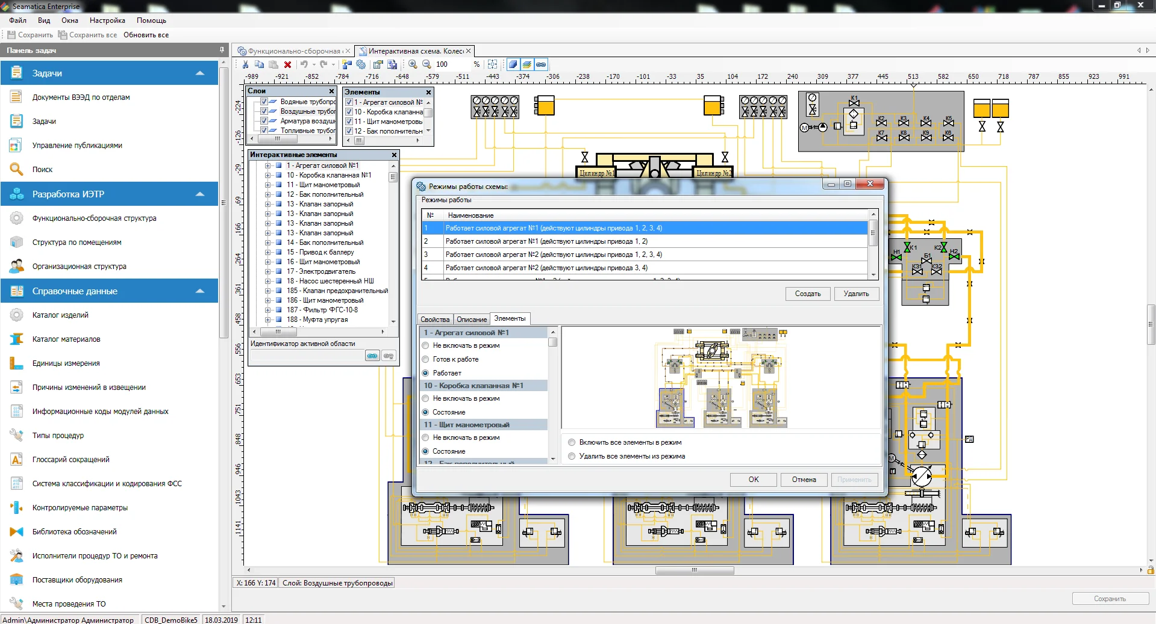Click the Создать button in modes dialog
Image resolution: width=1156 pixels, height=624 pixels.
808,294
